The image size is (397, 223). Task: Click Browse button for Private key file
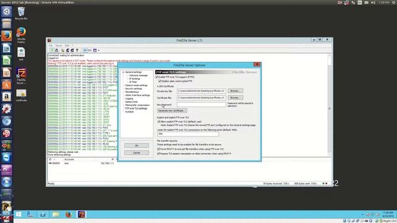(235, 91)
